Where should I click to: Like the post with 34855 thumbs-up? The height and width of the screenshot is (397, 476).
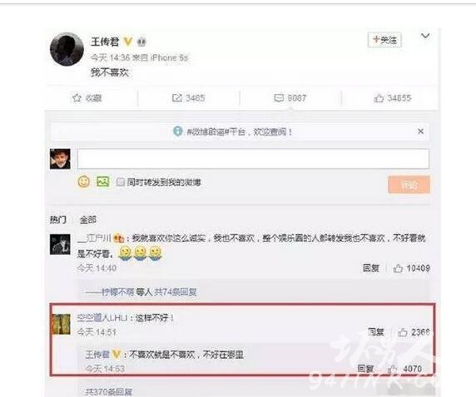tap(379, 98)
